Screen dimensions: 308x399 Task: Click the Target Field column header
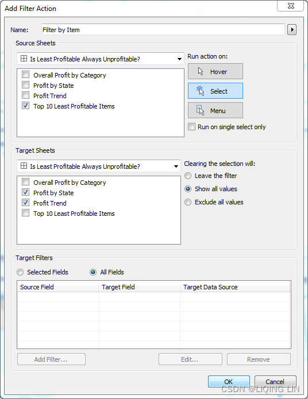pos(139,287)
